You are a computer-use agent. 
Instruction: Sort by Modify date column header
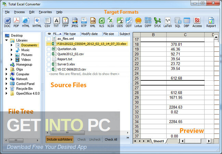tap(91, 34)
